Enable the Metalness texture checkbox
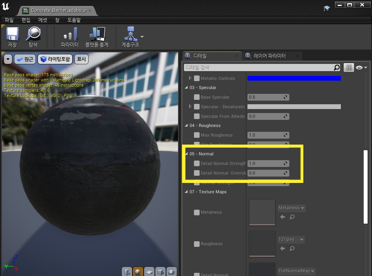Viewport: 372px width, 276px height. 197,212
